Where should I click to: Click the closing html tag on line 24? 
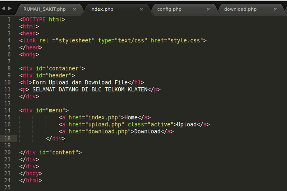tap(31, 180)
